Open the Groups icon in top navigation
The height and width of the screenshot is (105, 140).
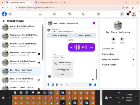coord(98,14)
